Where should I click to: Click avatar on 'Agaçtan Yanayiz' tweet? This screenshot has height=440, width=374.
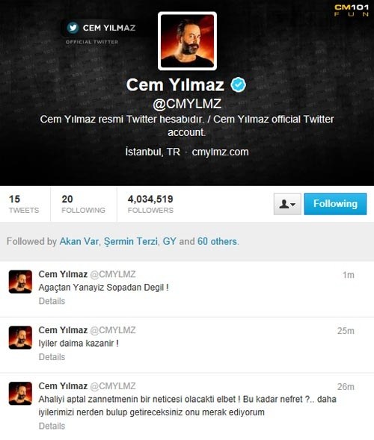click(x=20, y=282)
